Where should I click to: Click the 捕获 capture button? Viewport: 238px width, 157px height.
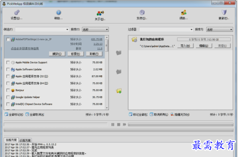coord(57,54)
